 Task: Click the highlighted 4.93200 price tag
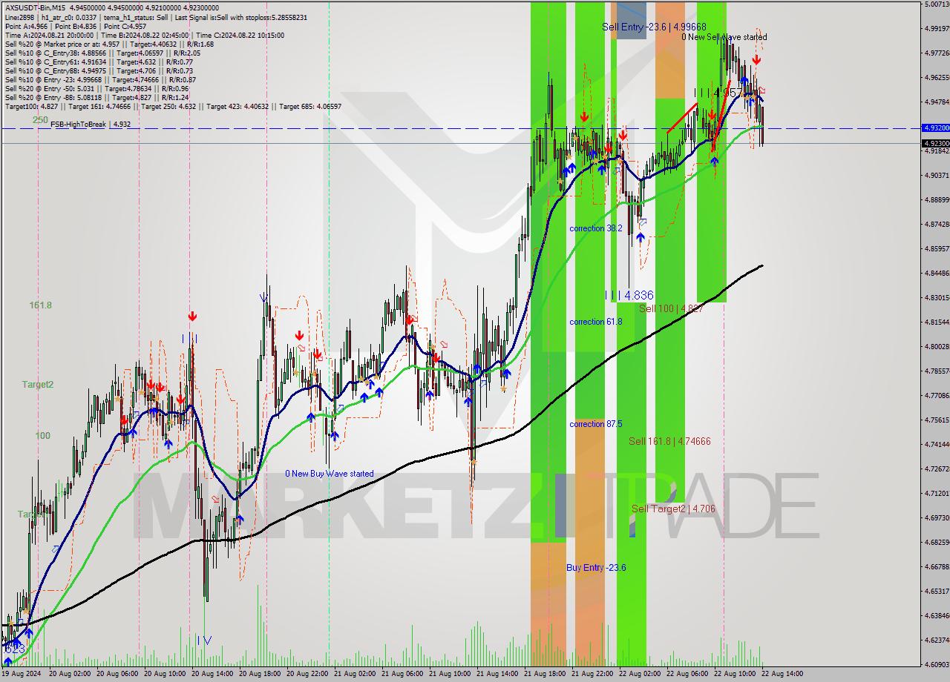tap(935, 128)
